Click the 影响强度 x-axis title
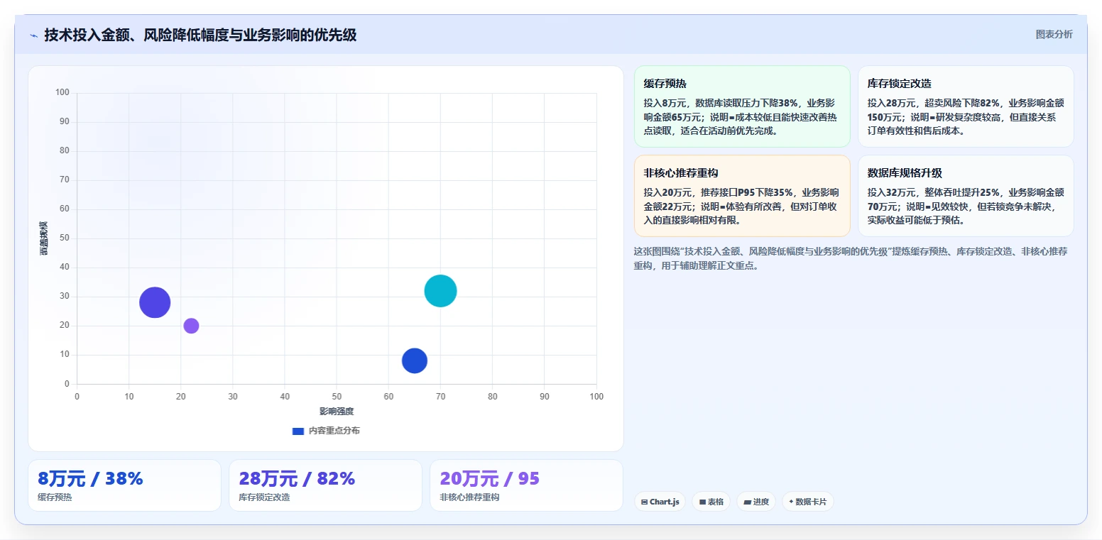The image size is (1102, 540). (x=337, y=412)
